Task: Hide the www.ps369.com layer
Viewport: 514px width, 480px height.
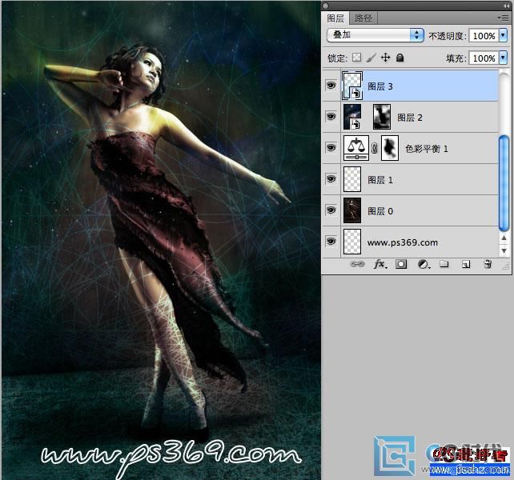Action: click(331, 242)
